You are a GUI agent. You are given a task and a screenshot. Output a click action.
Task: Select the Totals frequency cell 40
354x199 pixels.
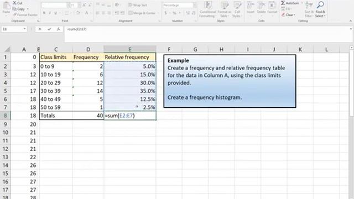coord(88,116)
